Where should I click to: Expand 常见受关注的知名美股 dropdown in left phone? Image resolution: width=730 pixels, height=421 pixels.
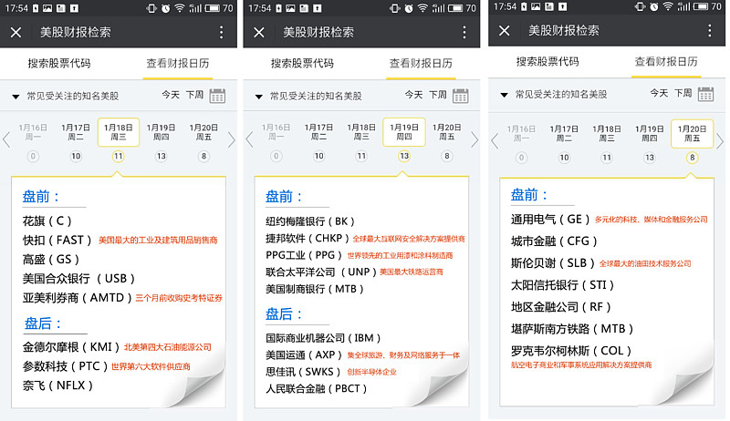(65, 97)
